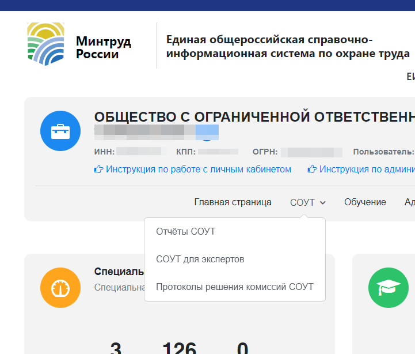Click the number 126 statistic
The image size is (415, 354).
179,348
